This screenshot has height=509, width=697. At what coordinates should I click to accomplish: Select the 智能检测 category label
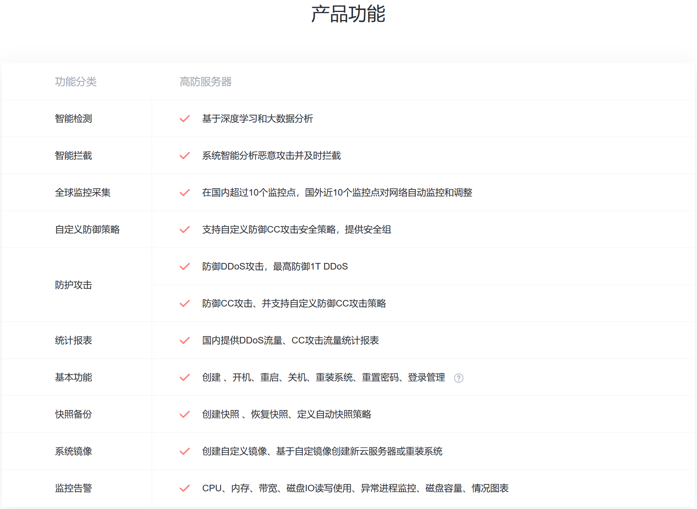[x=74, y=119]
